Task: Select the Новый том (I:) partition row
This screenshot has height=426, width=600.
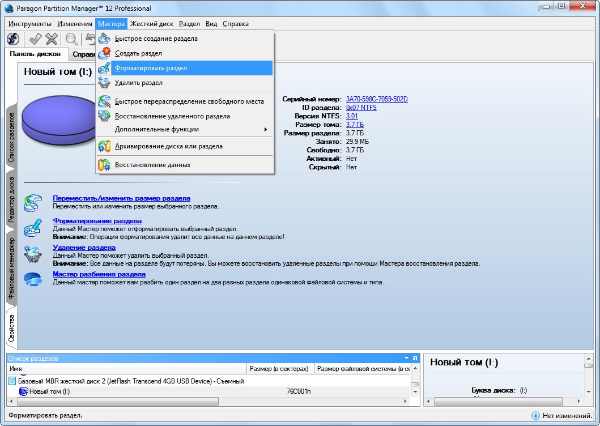Action: tap(208, 391)
